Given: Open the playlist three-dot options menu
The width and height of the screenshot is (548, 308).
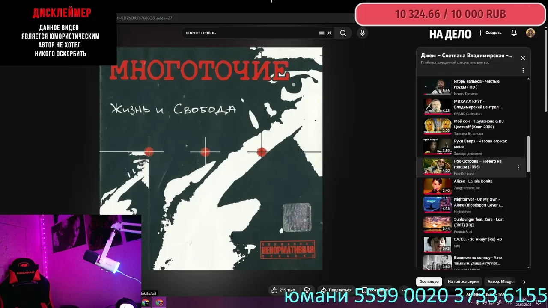Looking at the screenshot, I should pos(523,71).
